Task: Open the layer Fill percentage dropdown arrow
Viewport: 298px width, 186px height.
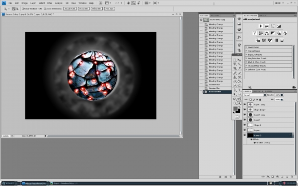Action: pyautogui.click(x=282, y=100)
